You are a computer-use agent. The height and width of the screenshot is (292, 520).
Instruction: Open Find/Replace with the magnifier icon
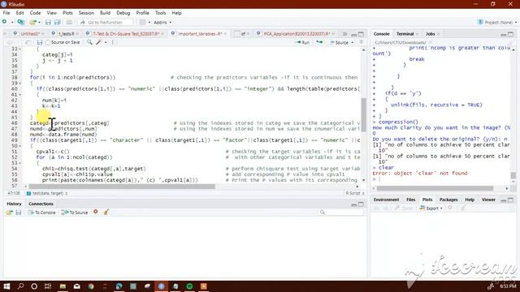[x=89, y=42]
